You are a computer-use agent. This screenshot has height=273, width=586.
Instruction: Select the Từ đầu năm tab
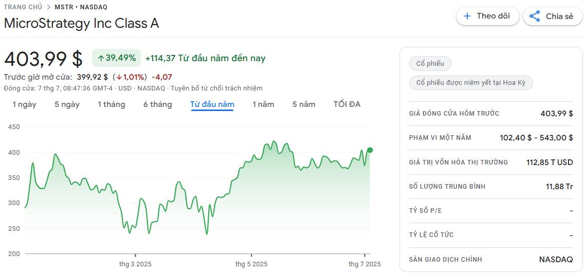pos(212,104)
